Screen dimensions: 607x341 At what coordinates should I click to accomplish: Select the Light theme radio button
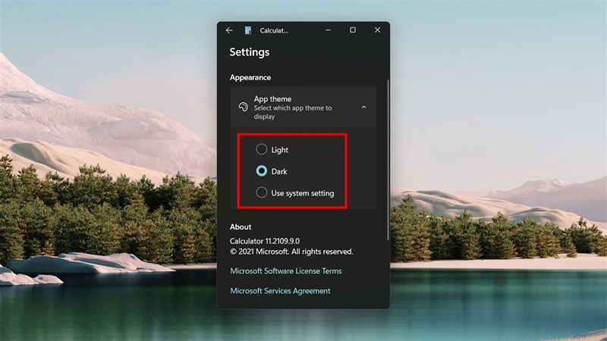click(x=262, y=149)
